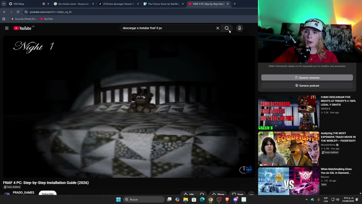Open Mouzse channel name
362x204 pixels.
point(325,177)
